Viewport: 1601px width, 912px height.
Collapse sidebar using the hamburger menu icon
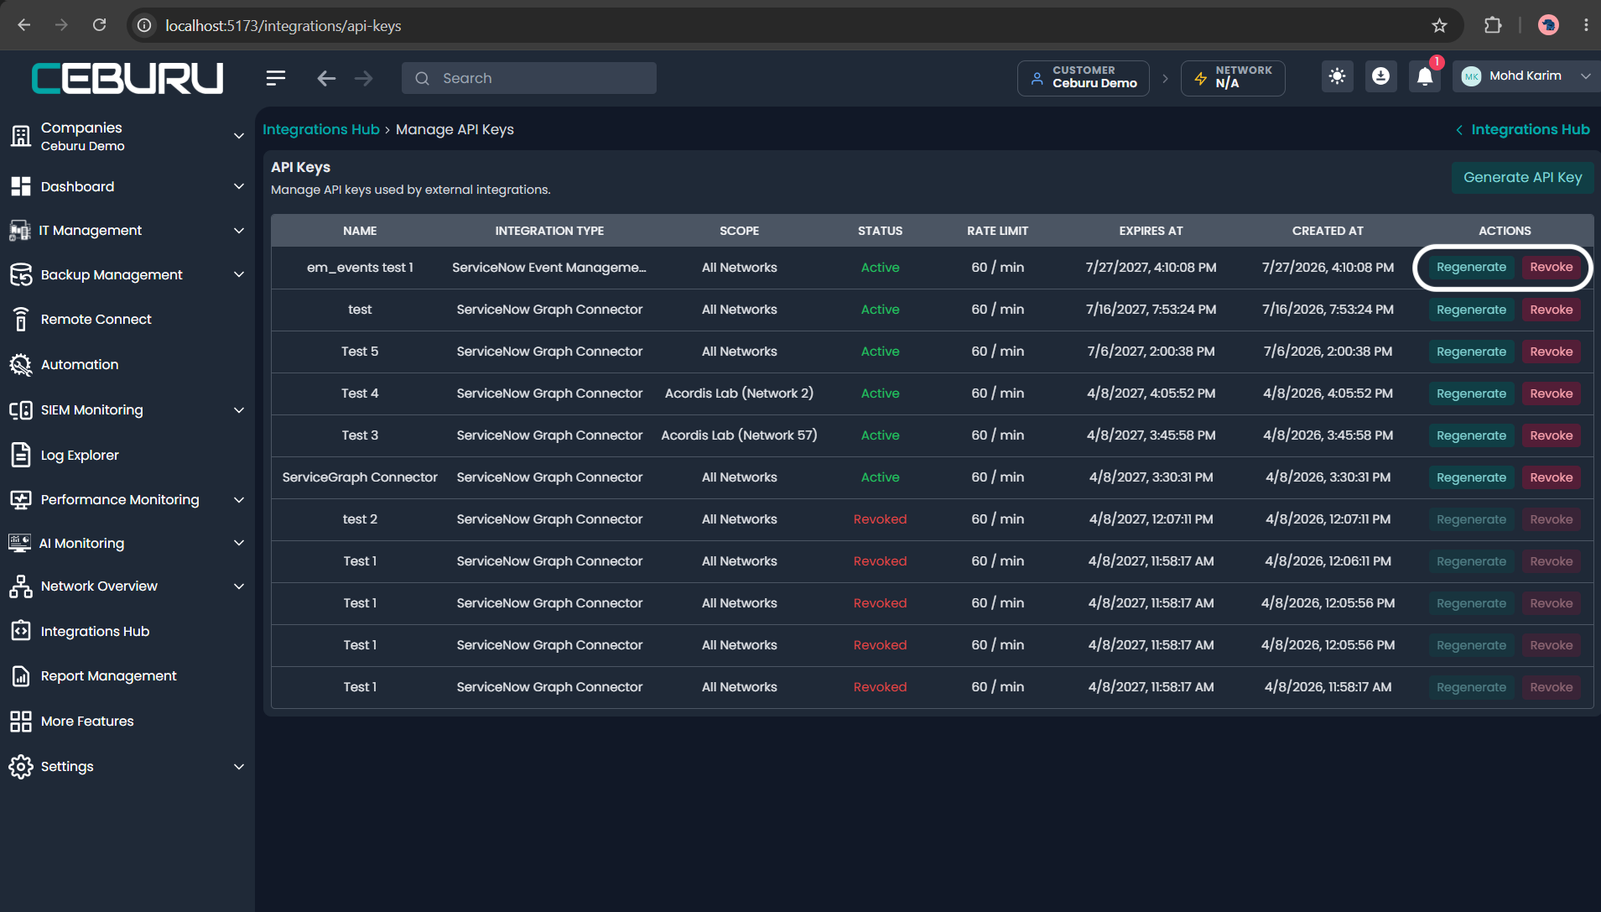(x=276, y=78)
